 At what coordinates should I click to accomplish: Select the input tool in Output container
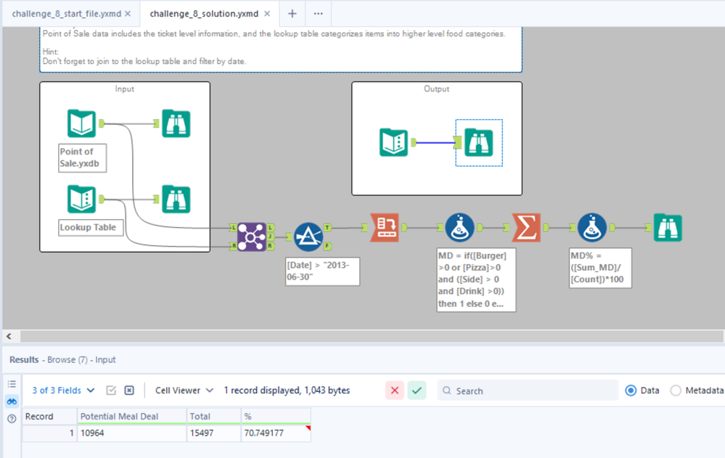(393, 142)
